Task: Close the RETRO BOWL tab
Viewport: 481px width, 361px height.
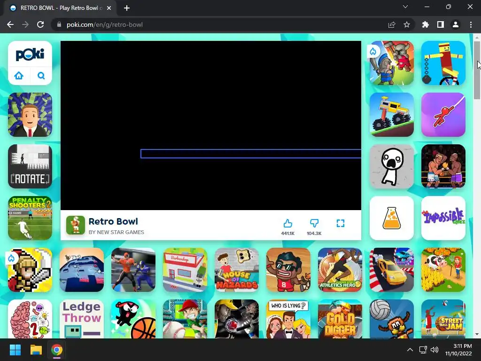Action: [109, 8]
